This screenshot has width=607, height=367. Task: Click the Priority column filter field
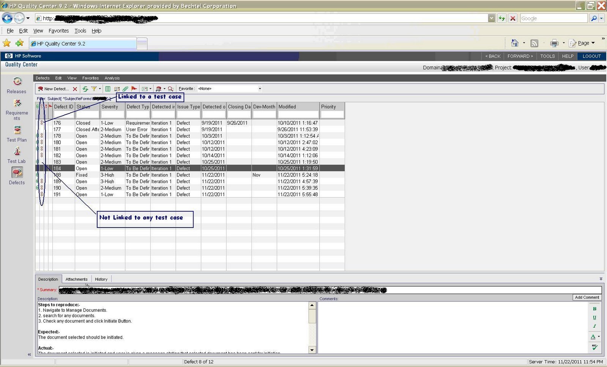pos(332,114)
